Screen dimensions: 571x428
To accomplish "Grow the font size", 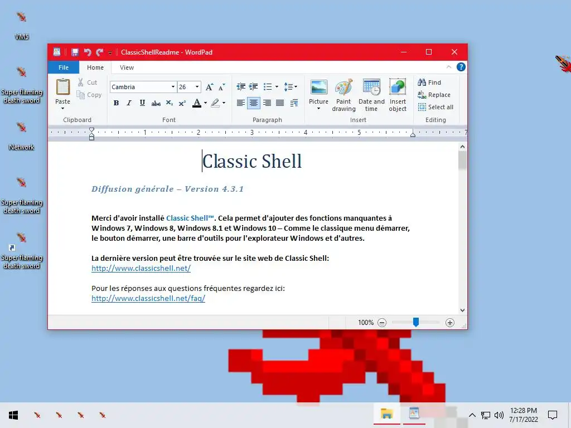I will click(x=210, y=87).
